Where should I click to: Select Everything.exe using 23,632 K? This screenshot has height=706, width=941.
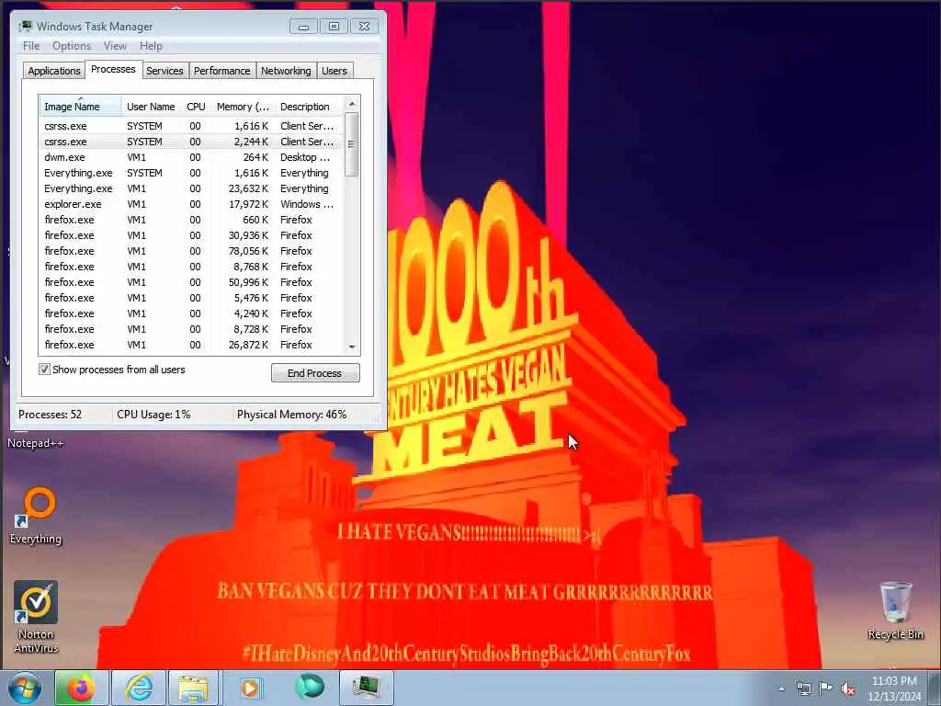pyautogui.click(x=192, y=188)
